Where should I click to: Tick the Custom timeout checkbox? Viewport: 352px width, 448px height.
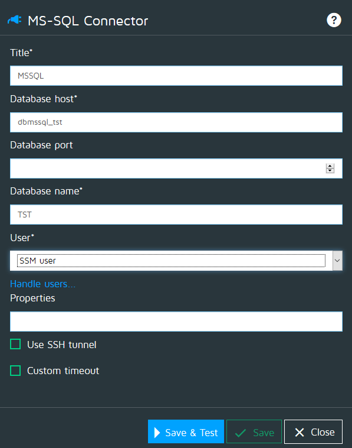[15, 371]
